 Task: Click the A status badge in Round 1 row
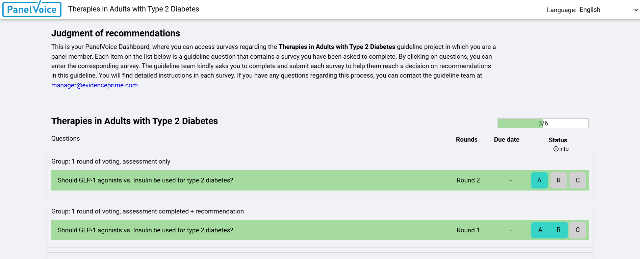pos(540,230)
